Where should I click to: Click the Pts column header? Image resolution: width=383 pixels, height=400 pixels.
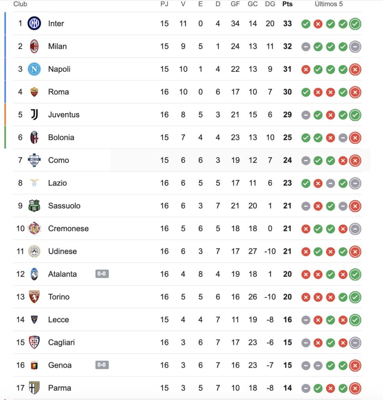pyautogui.click(x=287, y=4)
